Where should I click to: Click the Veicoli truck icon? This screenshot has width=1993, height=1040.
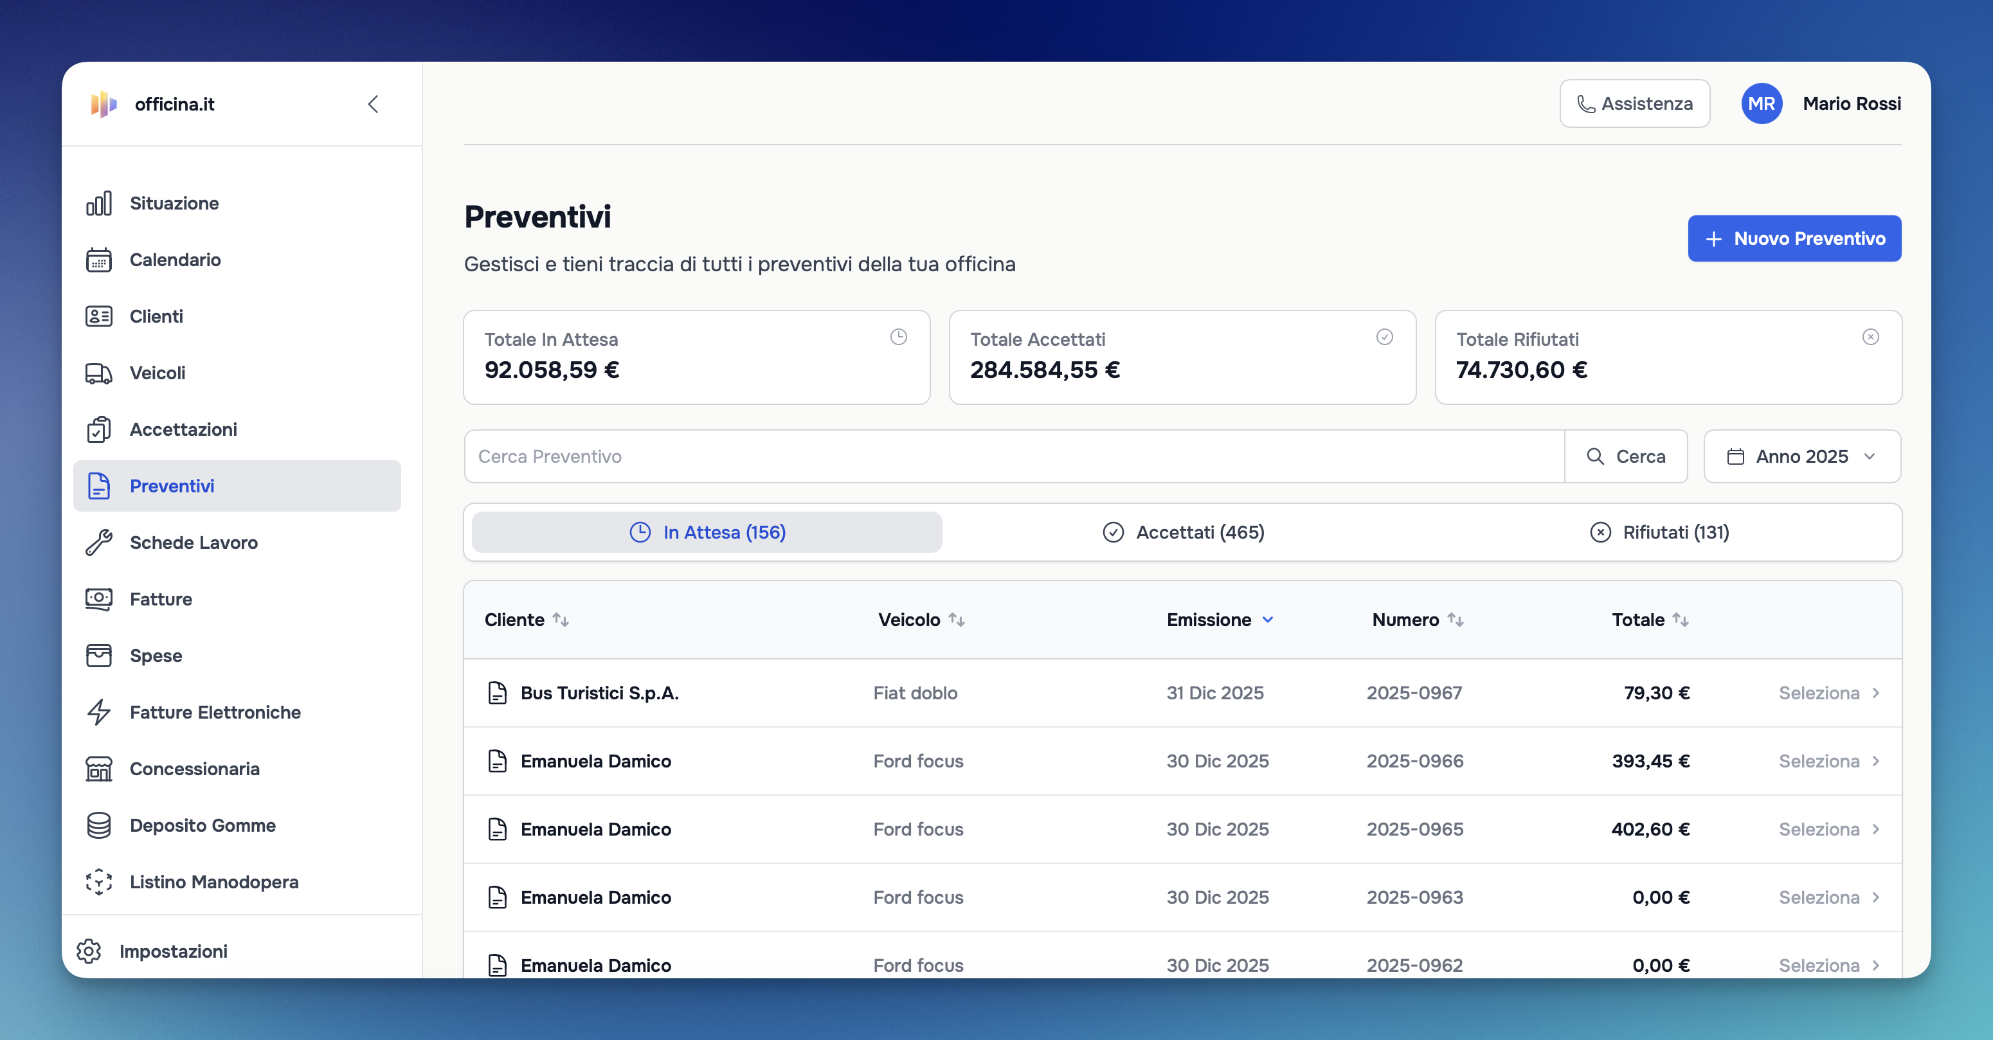coord(98,373)
